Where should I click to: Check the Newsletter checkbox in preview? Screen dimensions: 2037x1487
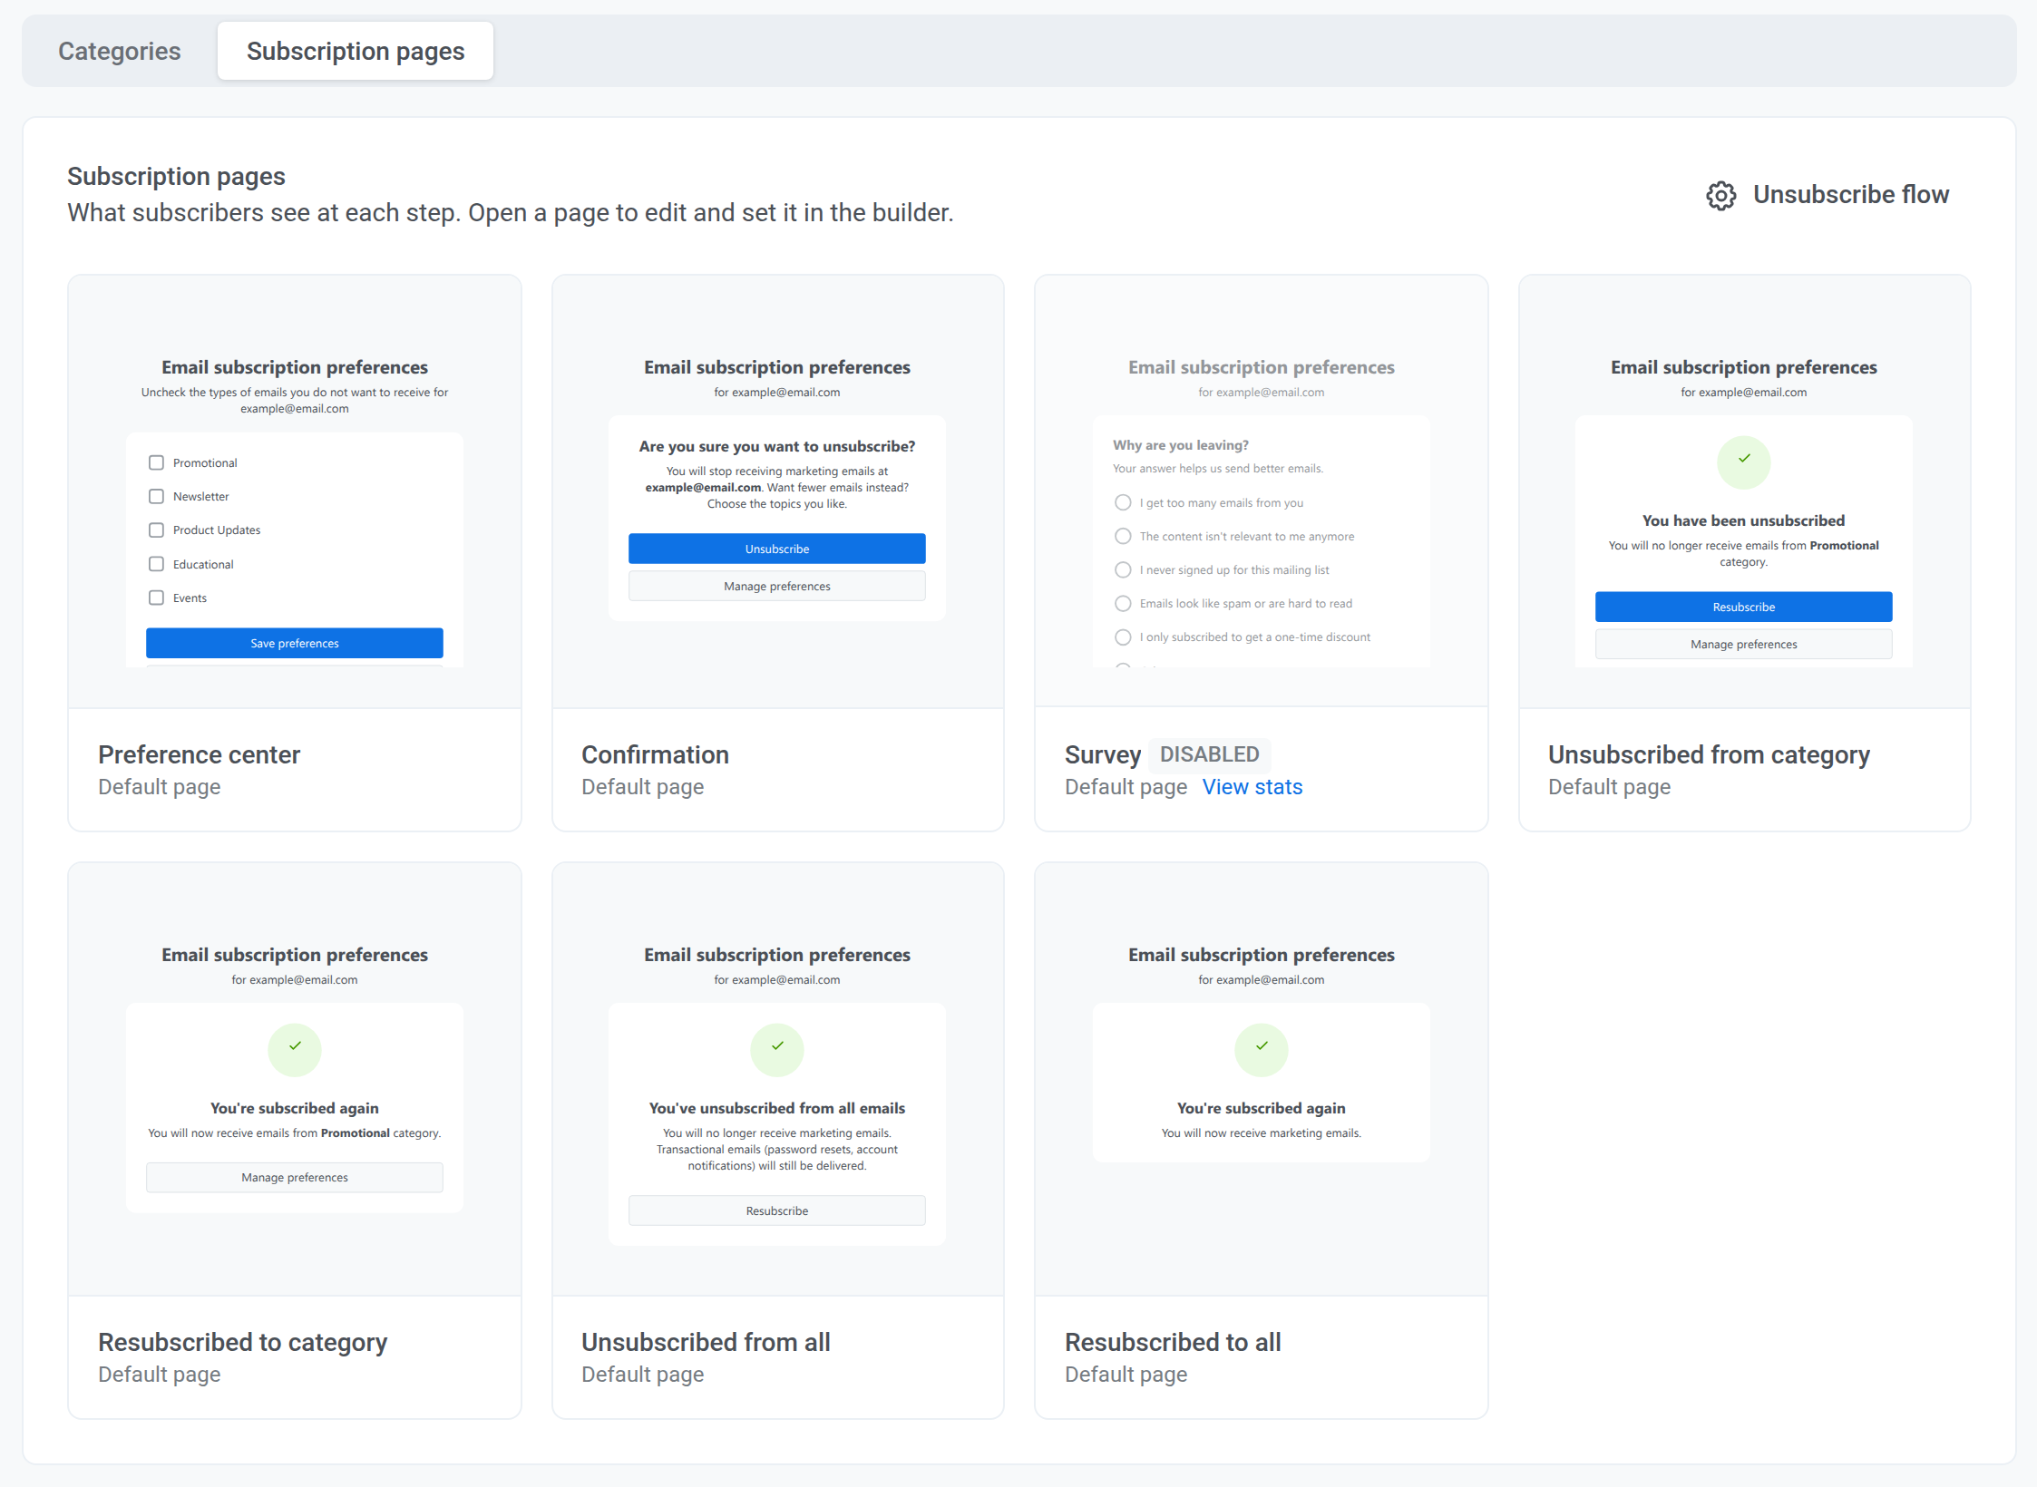pos(156,496)
